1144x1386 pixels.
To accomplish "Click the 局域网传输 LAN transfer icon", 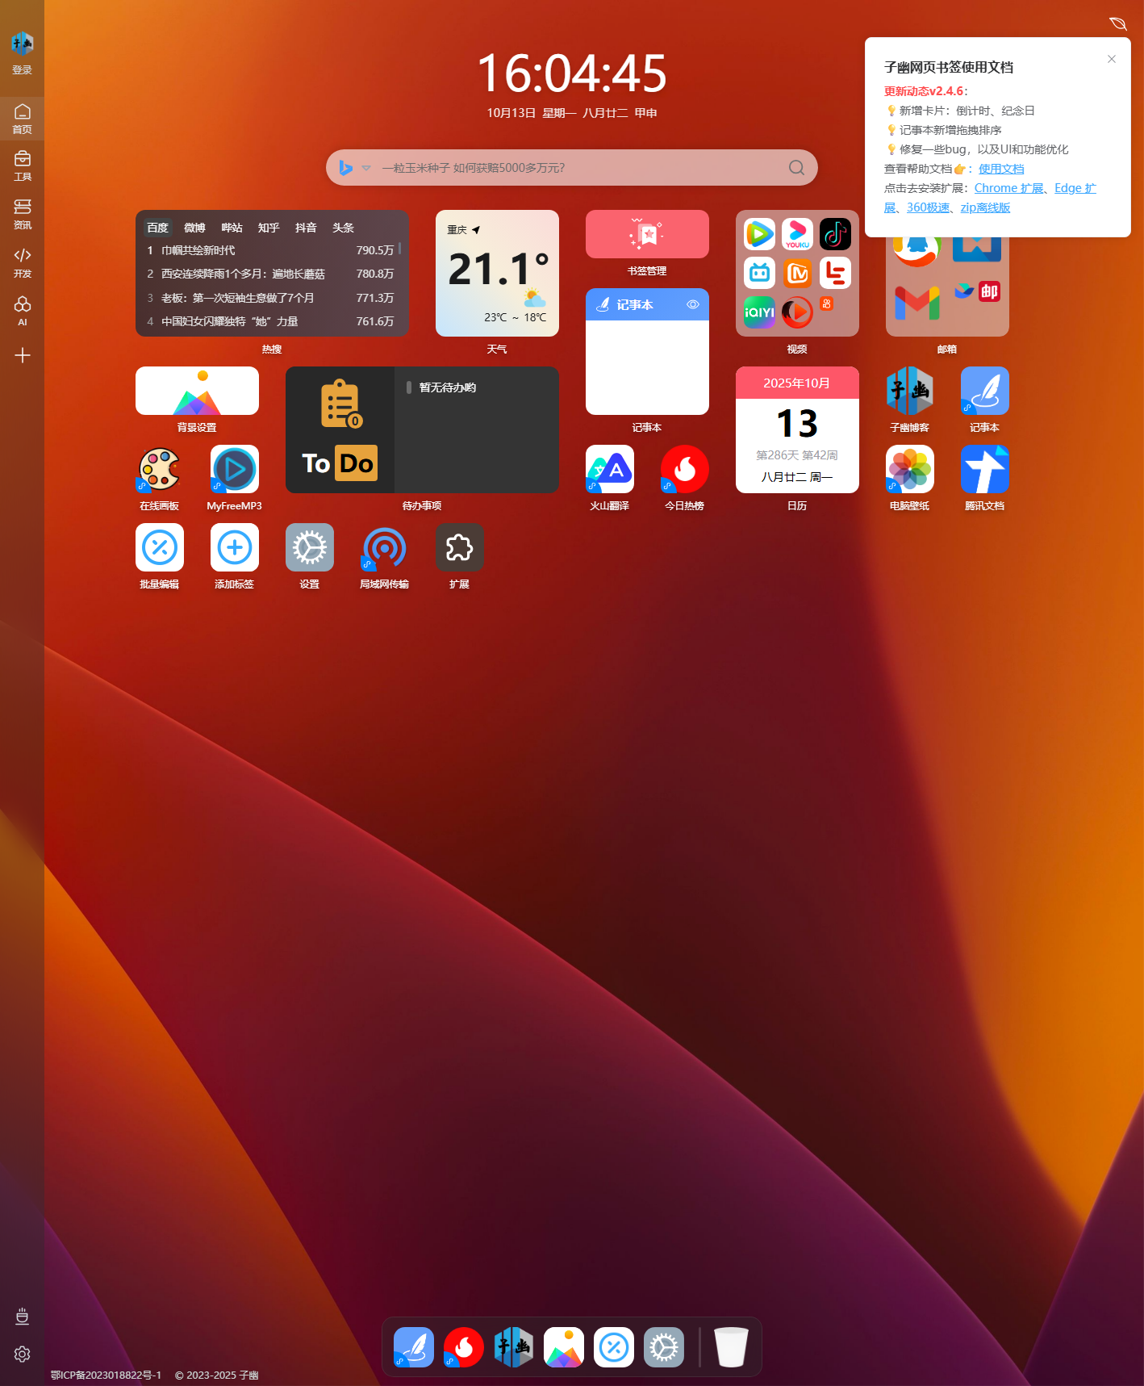I will point(384,547).
